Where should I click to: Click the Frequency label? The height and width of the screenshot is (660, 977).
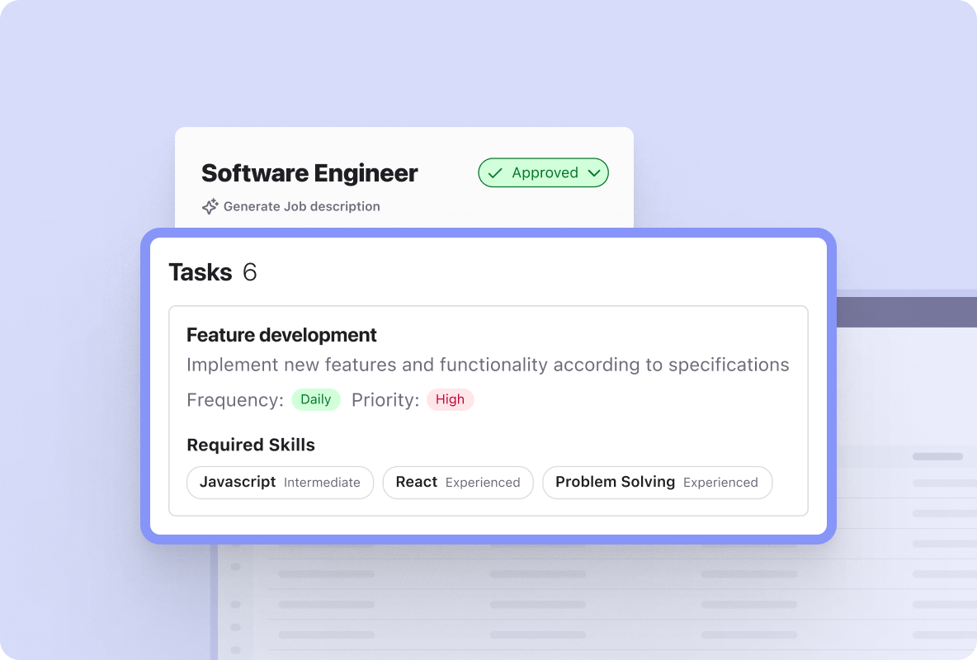pos(235,400)
